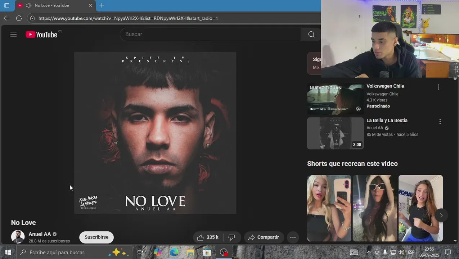Screen dimensions: 459x259
Task: Click the microphone tray icon
Action: [385, 252]
